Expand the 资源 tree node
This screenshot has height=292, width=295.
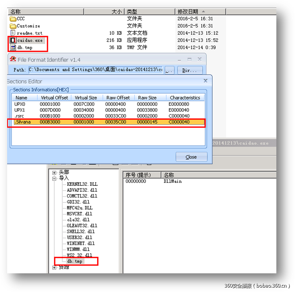pos(54,268)
